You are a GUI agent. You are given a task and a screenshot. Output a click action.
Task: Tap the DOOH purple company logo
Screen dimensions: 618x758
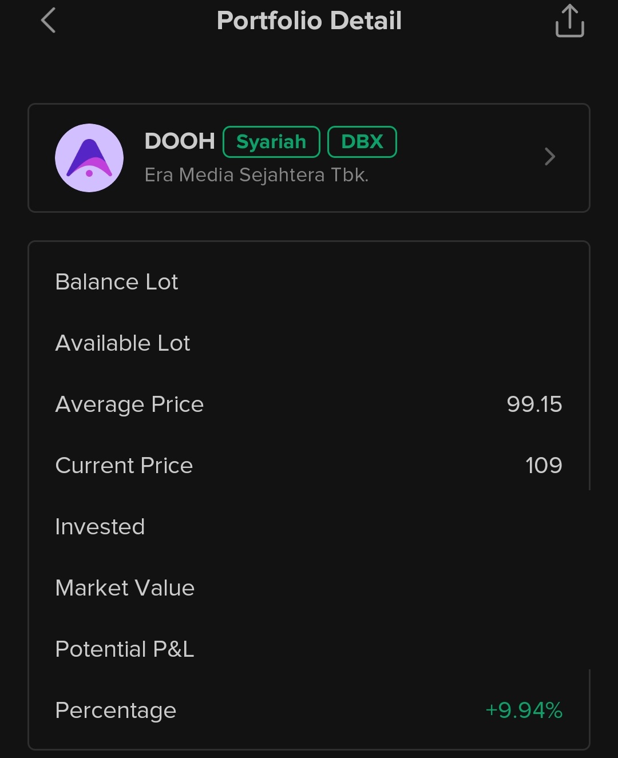[89, 158]
